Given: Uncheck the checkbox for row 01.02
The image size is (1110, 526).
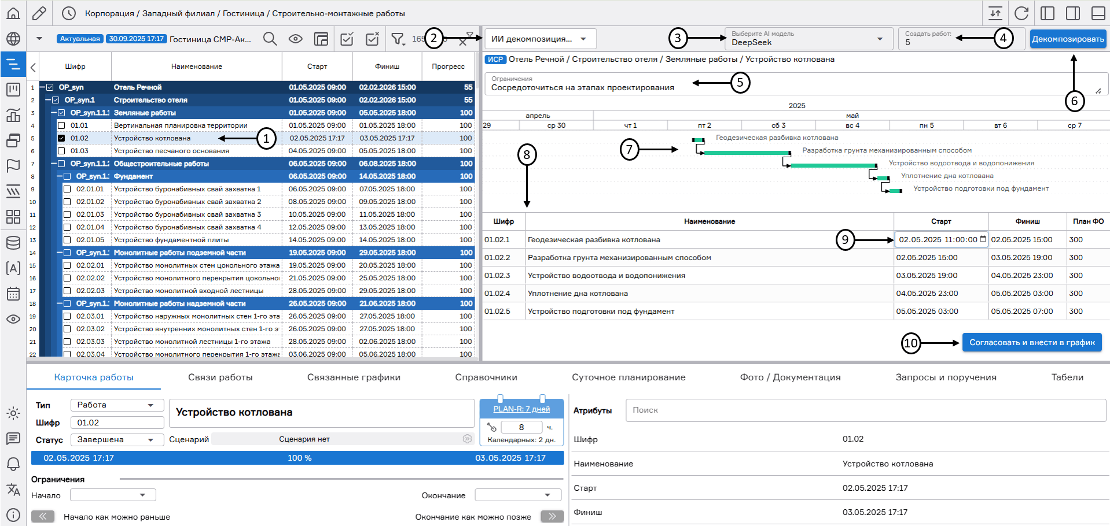Looking at the screenshot, I should pos(61,138).
